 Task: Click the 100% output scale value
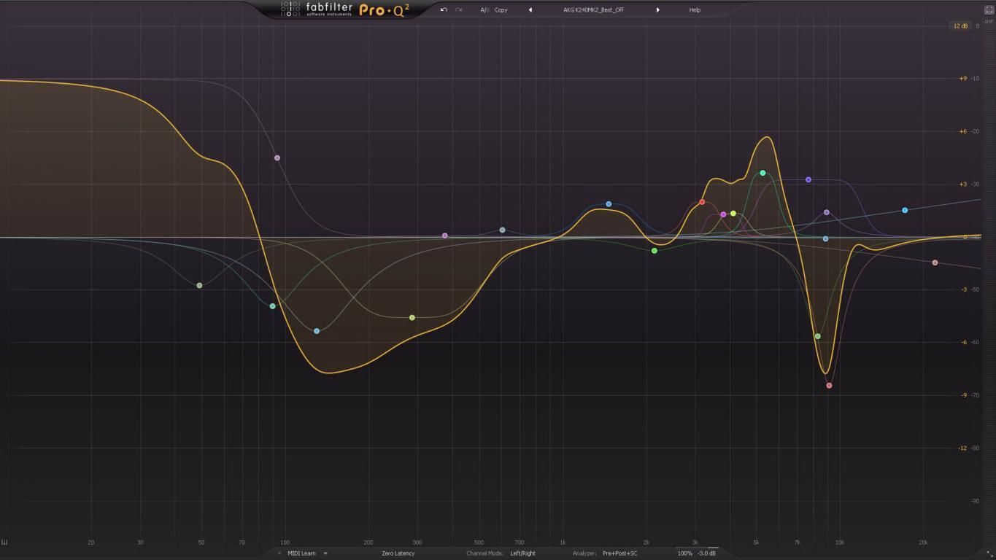[x=684, y=553]
